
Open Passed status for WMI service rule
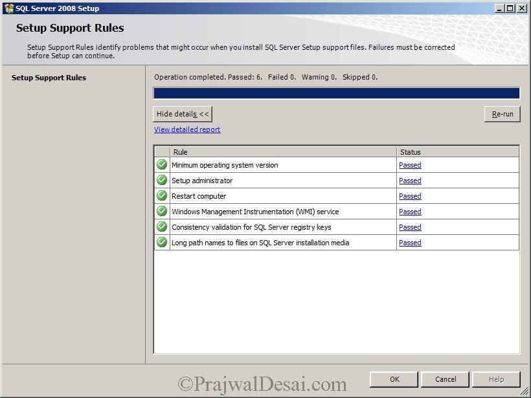[x=410, y=212]
